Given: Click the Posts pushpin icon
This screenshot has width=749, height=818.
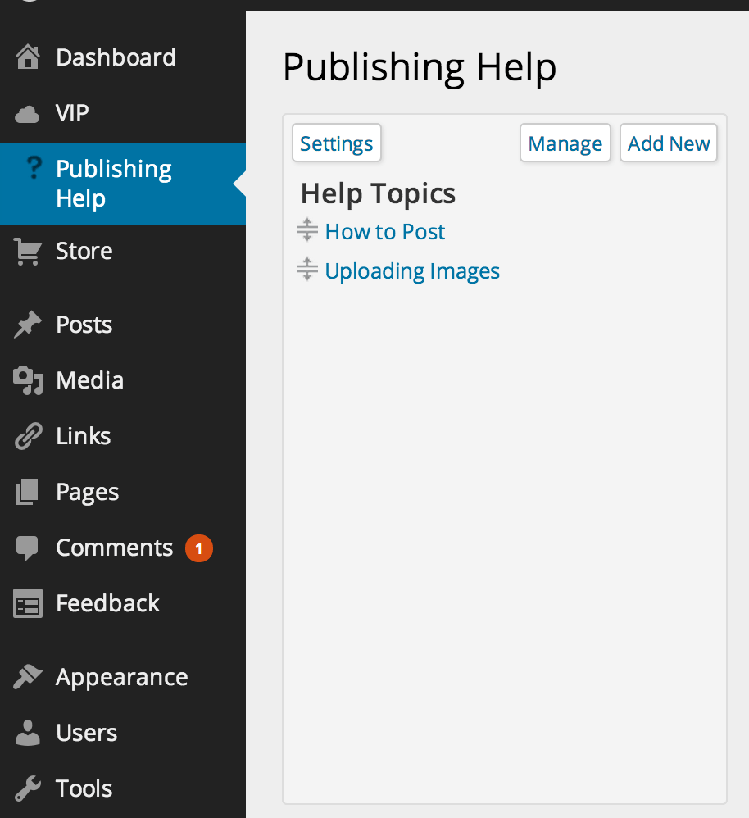Looking at the screenshot, I should point(26,324).
